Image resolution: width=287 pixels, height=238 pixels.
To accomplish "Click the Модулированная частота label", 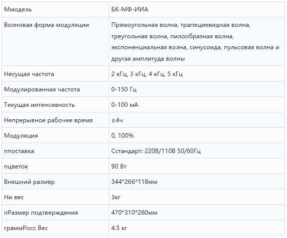I will 42,89.
